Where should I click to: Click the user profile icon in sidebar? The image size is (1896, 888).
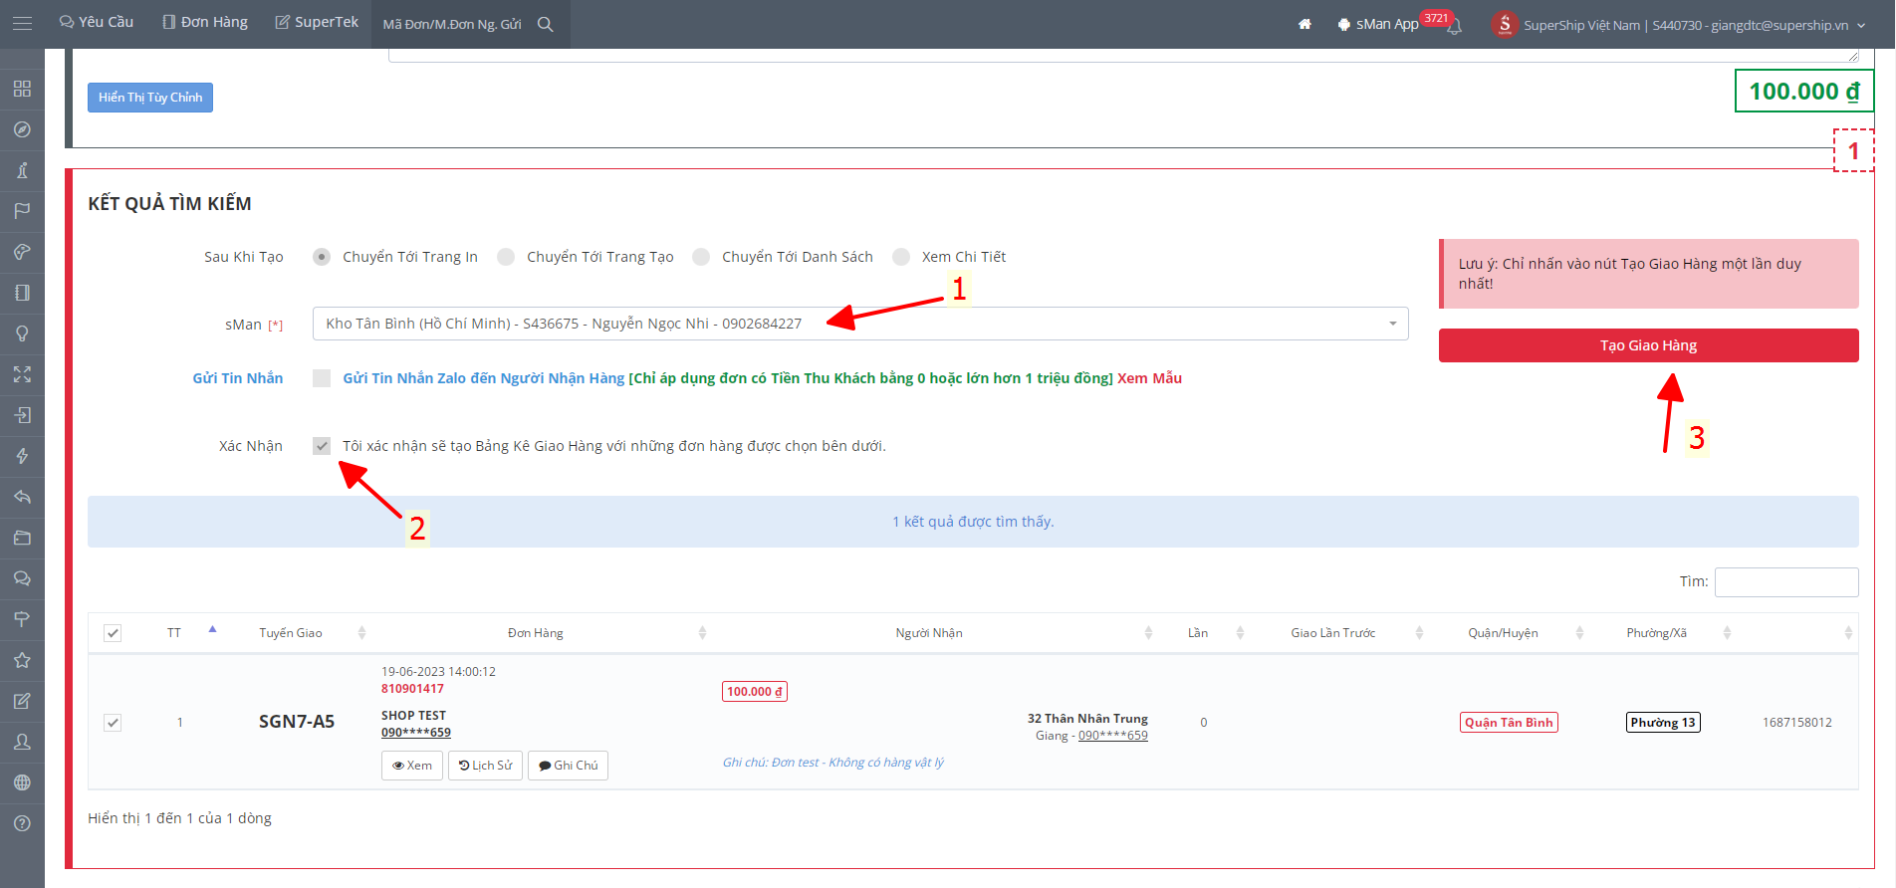click(22, 742)
